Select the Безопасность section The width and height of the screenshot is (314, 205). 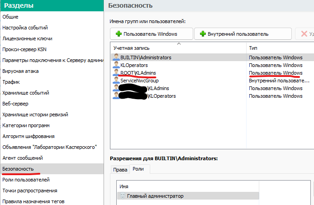52,169
